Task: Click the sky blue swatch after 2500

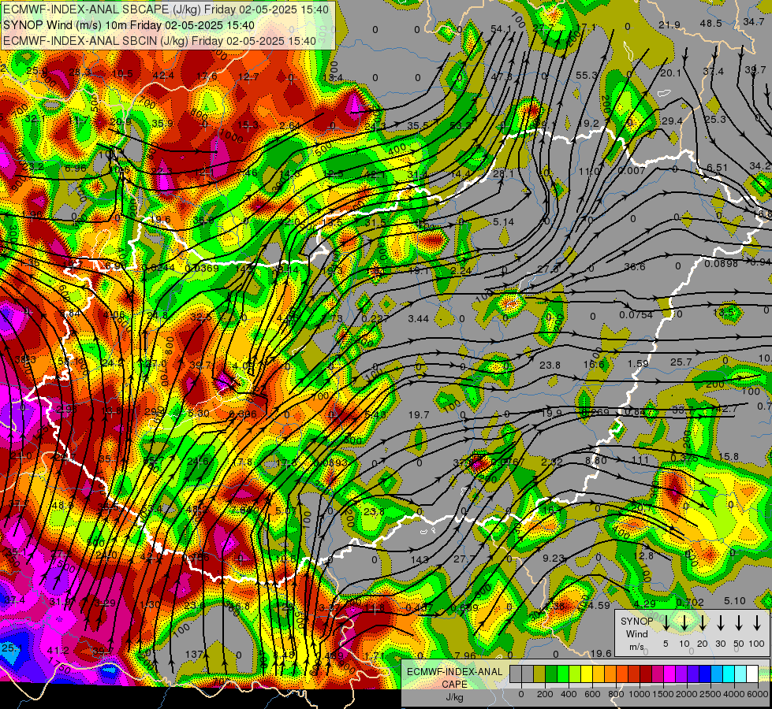Action: pos(716,674)
